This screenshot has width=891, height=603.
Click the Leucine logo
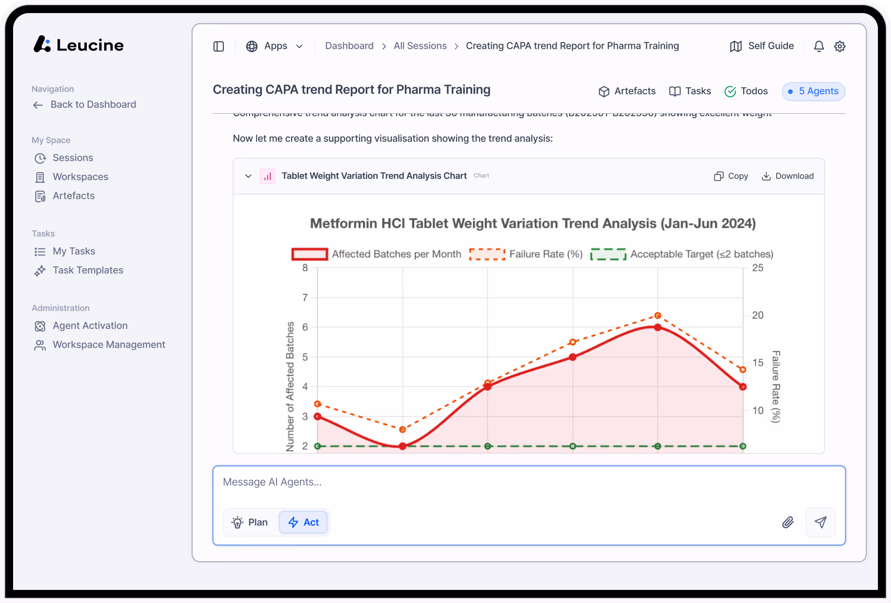tap(79, 44)
